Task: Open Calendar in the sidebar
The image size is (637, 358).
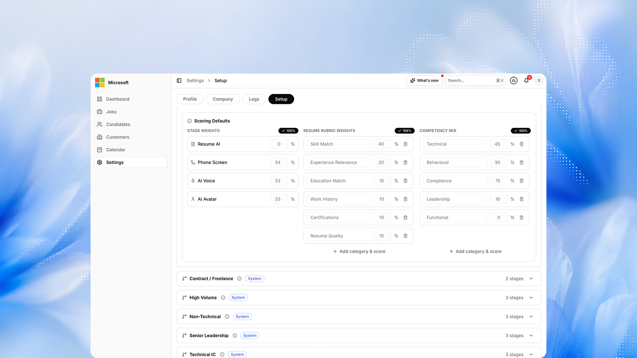Action: point(131,150)
